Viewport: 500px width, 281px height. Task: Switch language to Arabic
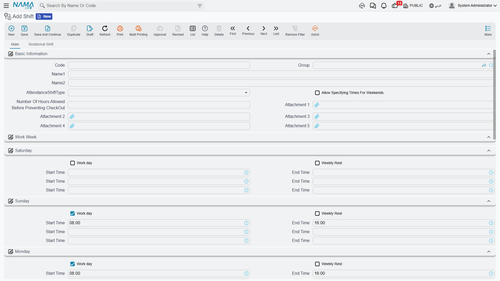(435, 5)
